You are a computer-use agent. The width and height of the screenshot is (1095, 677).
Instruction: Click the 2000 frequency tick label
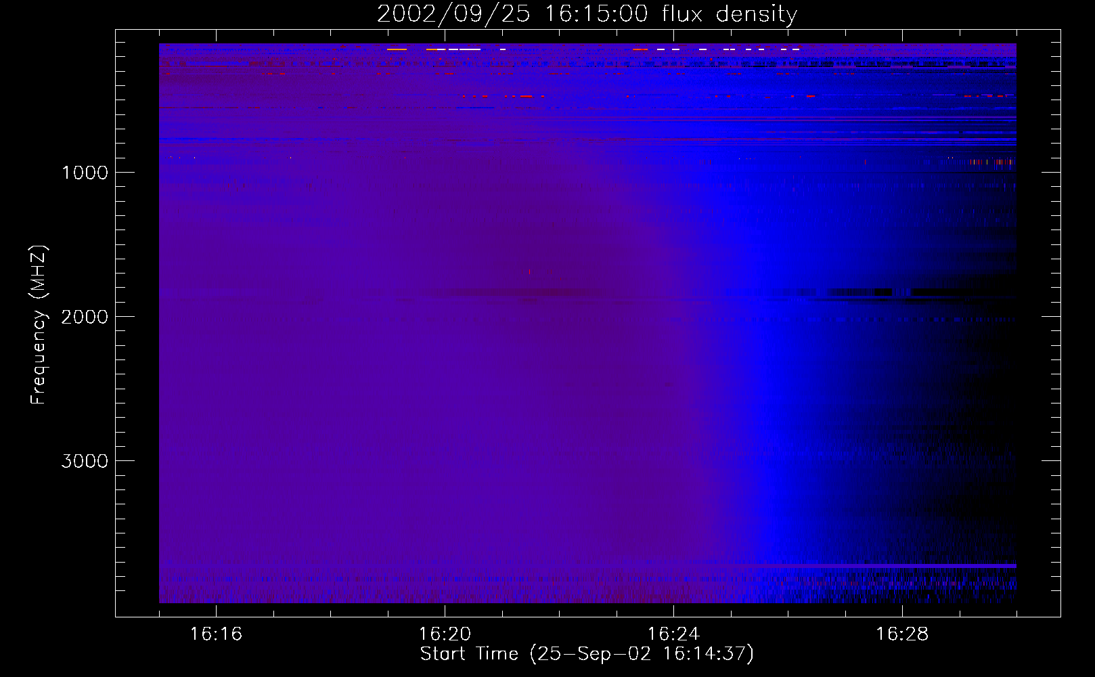click(x=85, y=317)
